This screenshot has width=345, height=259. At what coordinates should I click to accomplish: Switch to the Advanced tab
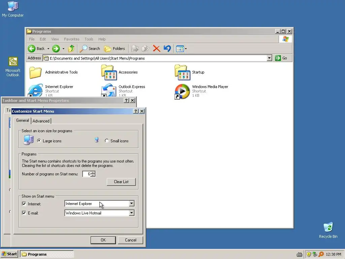click(41, 121)
